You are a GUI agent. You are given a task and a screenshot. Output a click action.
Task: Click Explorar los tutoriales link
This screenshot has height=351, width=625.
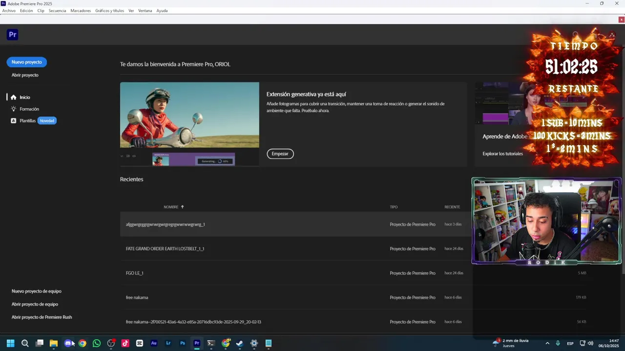coord(502,154)
